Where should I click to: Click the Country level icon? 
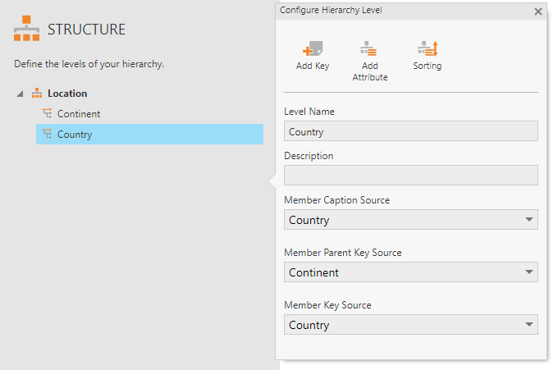(47, 135)
